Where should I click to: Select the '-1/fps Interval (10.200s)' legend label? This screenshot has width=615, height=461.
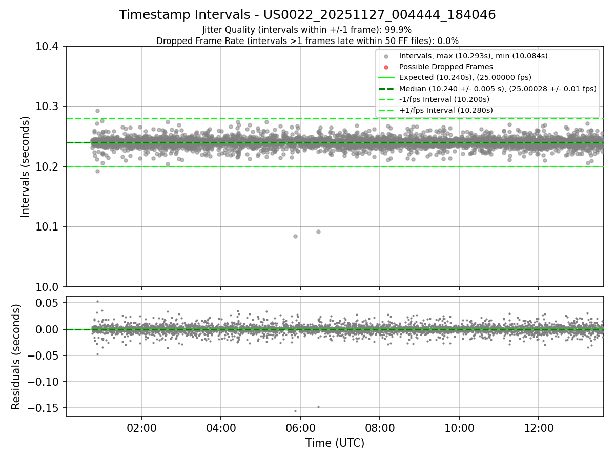click(444, 99)
